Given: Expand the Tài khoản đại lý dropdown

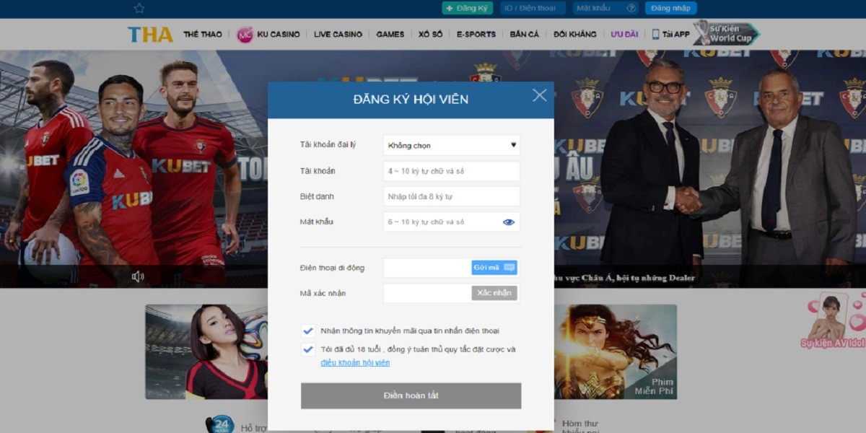Looking at the screenshot, I should (x=451, y=145).
